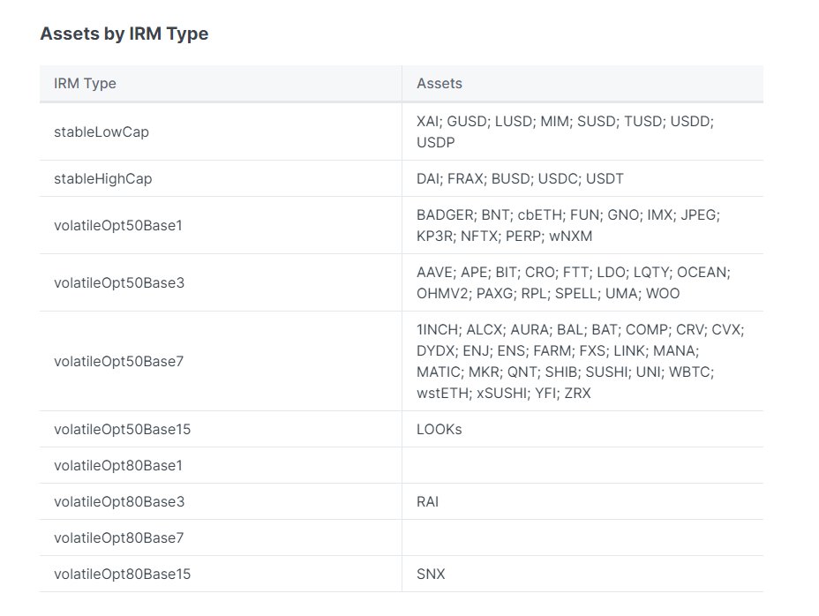Click the volatileOpt50Base1 cell
This screenshot has height=616, width=819.
click(x=221, y=226)
